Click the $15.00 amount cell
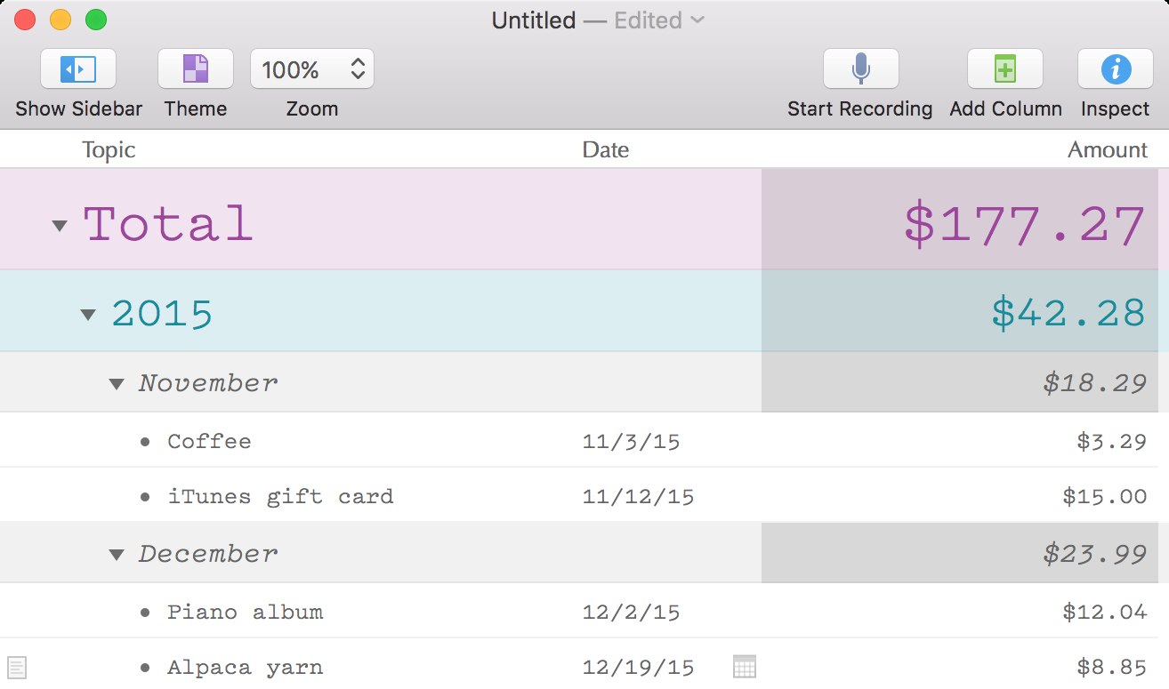This screenshot has height=689, width=1169. pyautogui.click(x=1104, y=497)
